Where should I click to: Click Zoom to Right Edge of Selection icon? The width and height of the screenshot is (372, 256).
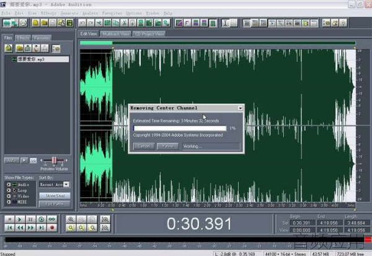click(x=92, y=228)
